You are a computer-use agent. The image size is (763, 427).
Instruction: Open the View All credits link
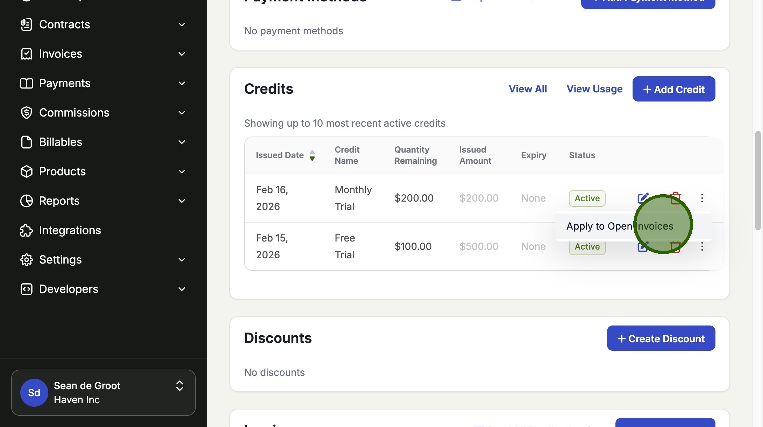point(528,89)
